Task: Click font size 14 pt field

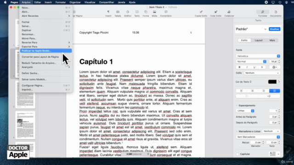Action: 273,61
